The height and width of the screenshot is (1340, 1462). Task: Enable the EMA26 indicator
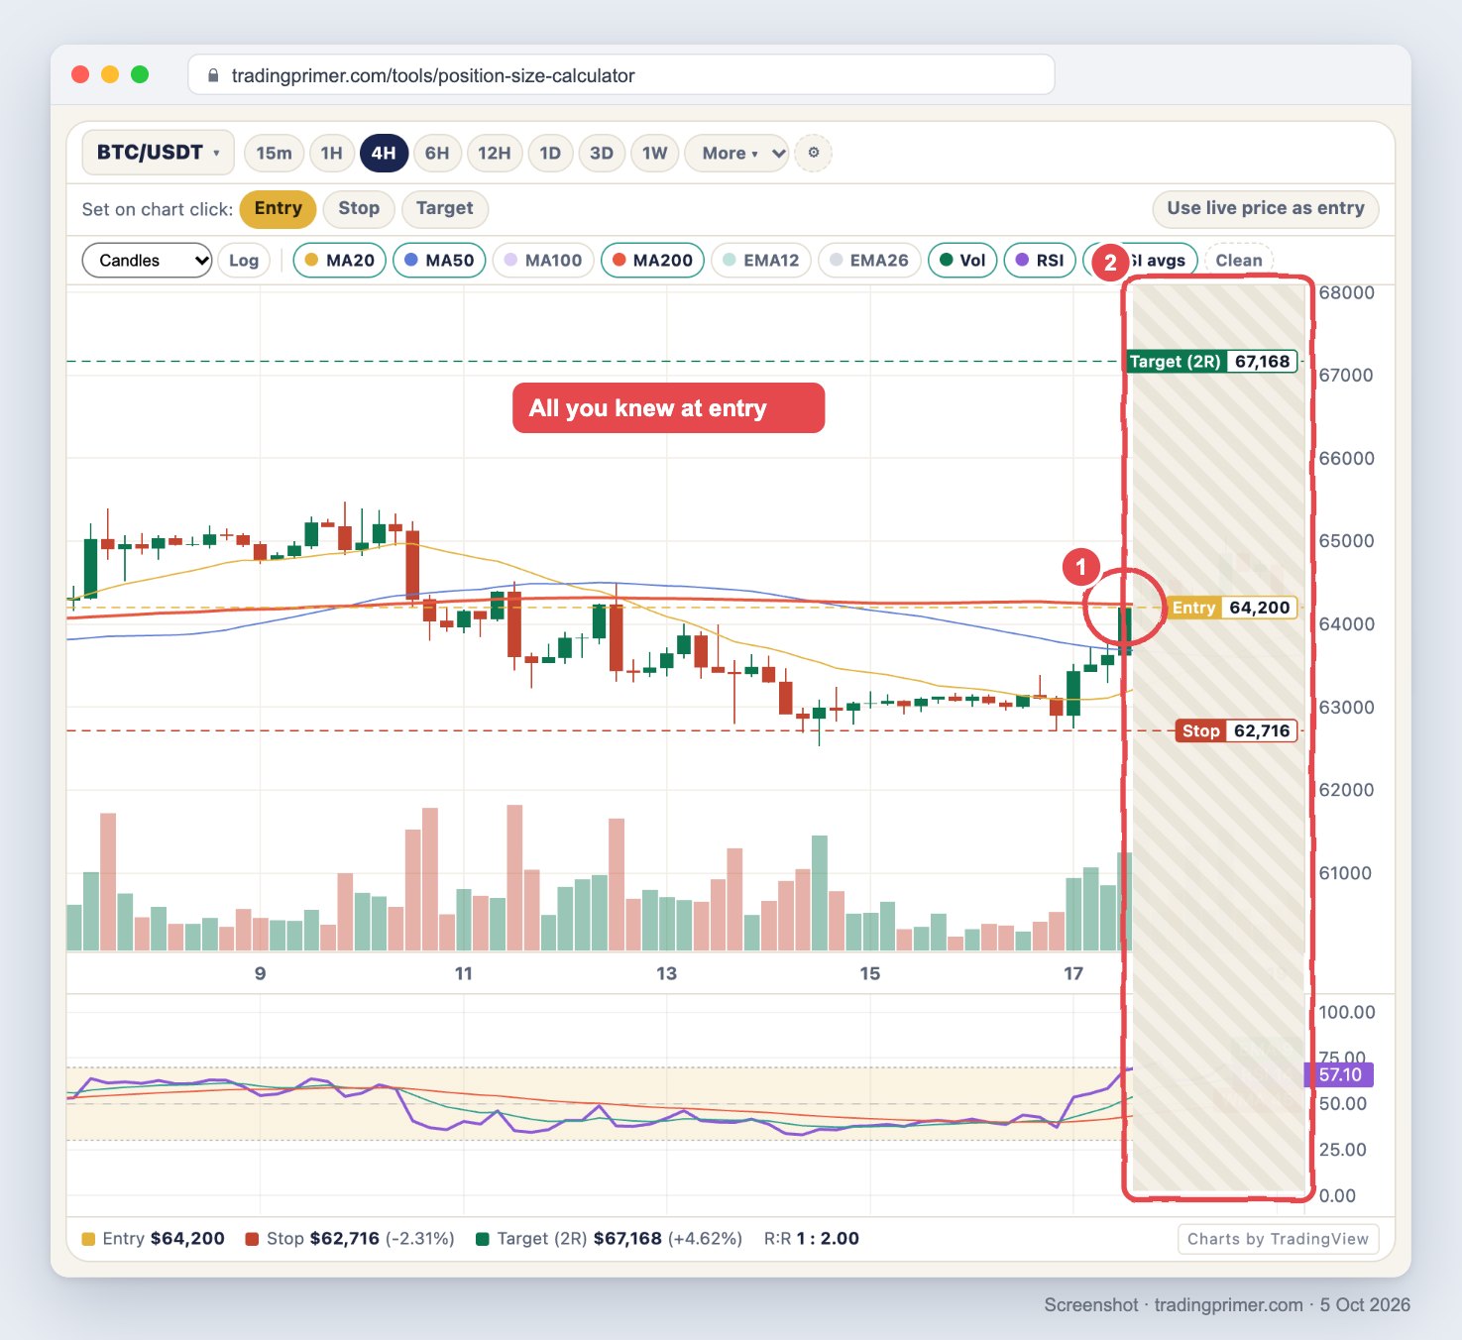pos(869,261)
